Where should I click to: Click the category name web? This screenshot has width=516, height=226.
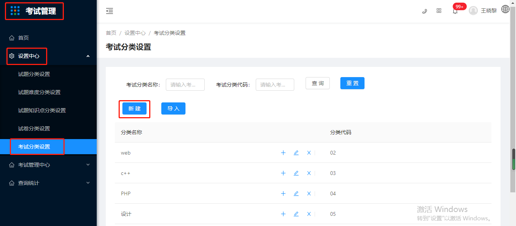pos(126,153)
